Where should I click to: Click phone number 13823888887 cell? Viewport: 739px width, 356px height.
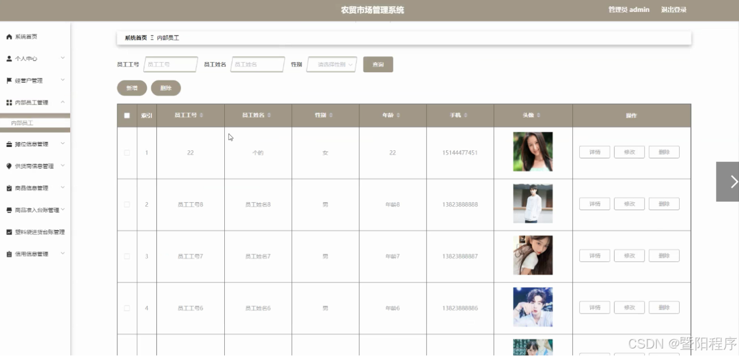(x=460, y=256)
